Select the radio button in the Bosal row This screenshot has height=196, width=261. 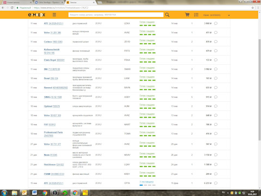[216, 78]
